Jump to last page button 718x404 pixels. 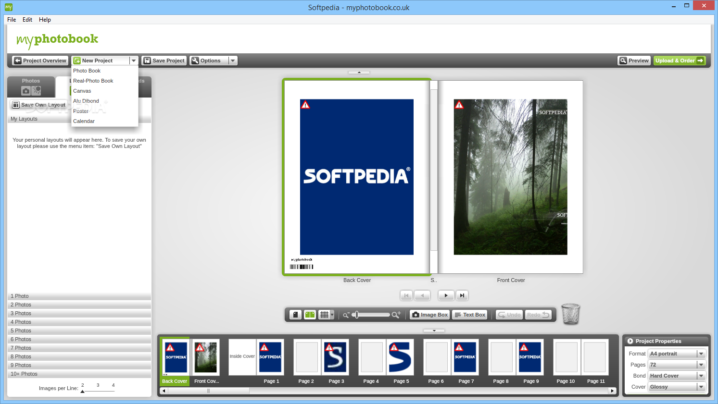click(x=462, y=295)
